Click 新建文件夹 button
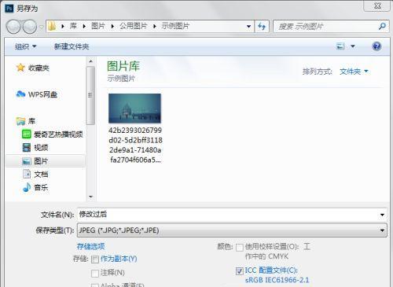 (x=72, y=46)
